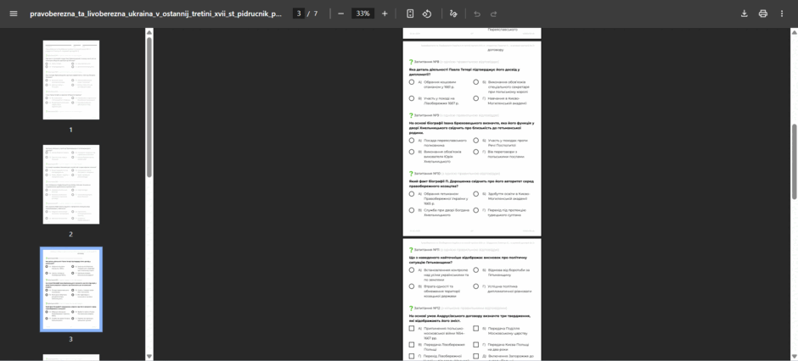
Task: Click the undo arrow icon
Action: (477, 14)
